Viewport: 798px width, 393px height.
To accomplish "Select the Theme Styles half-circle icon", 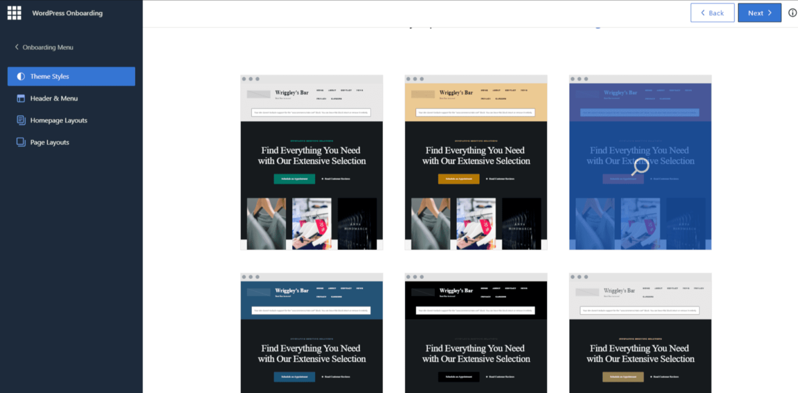I will point(21,76).
